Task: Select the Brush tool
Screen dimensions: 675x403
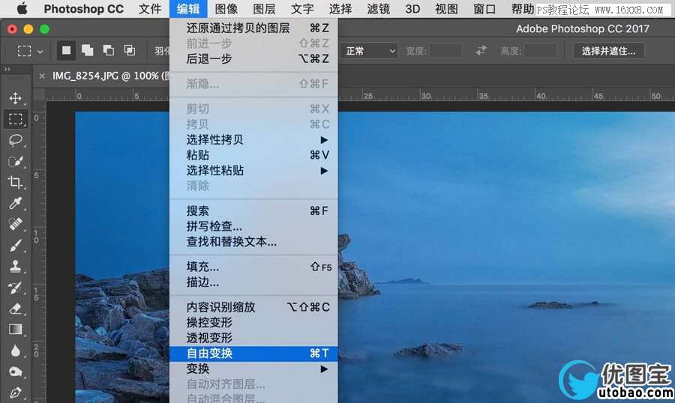Action: [16, 246]
